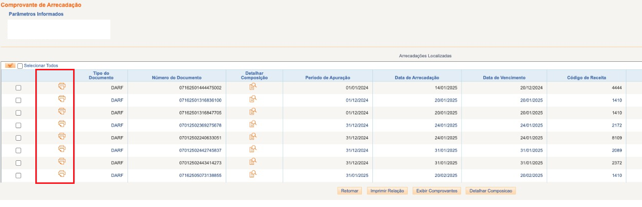Viewport: 642px width, 207px height.
Task: Open document number 07162501316836100 link
Action: coord(200,100)
